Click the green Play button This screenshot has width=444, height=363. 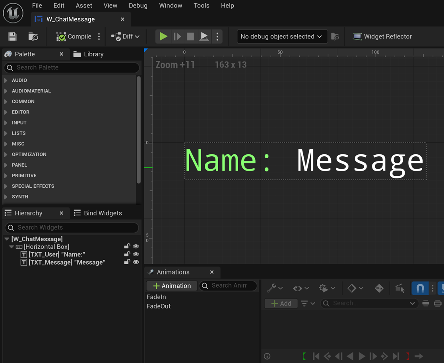coord(163,36)
